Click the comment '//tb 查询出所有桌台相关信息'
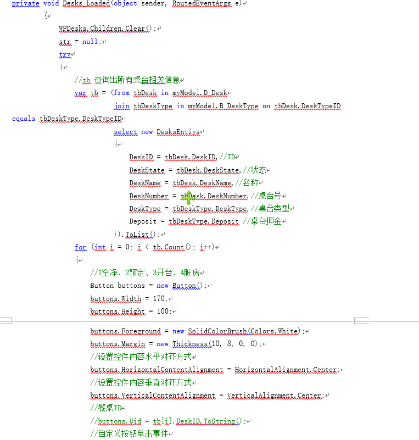 point(127,80)
